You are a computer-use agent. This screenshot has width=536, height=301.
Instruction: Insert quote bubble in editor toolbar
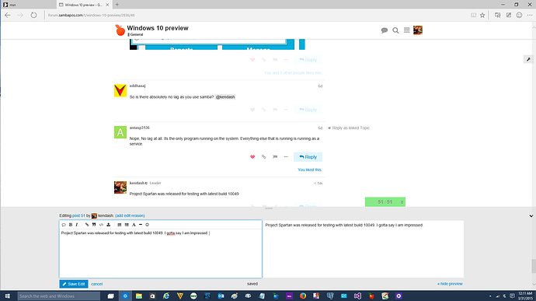pos(64,225)
